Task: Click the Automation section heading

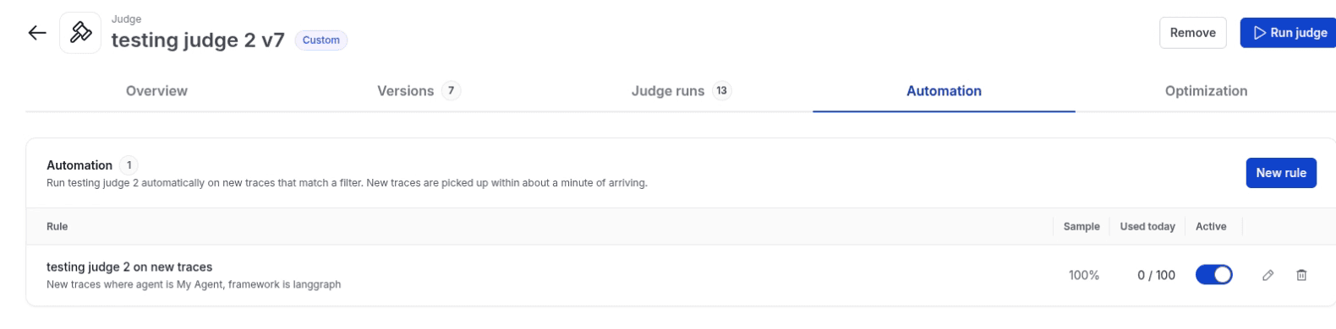Action: click(79, 165)
